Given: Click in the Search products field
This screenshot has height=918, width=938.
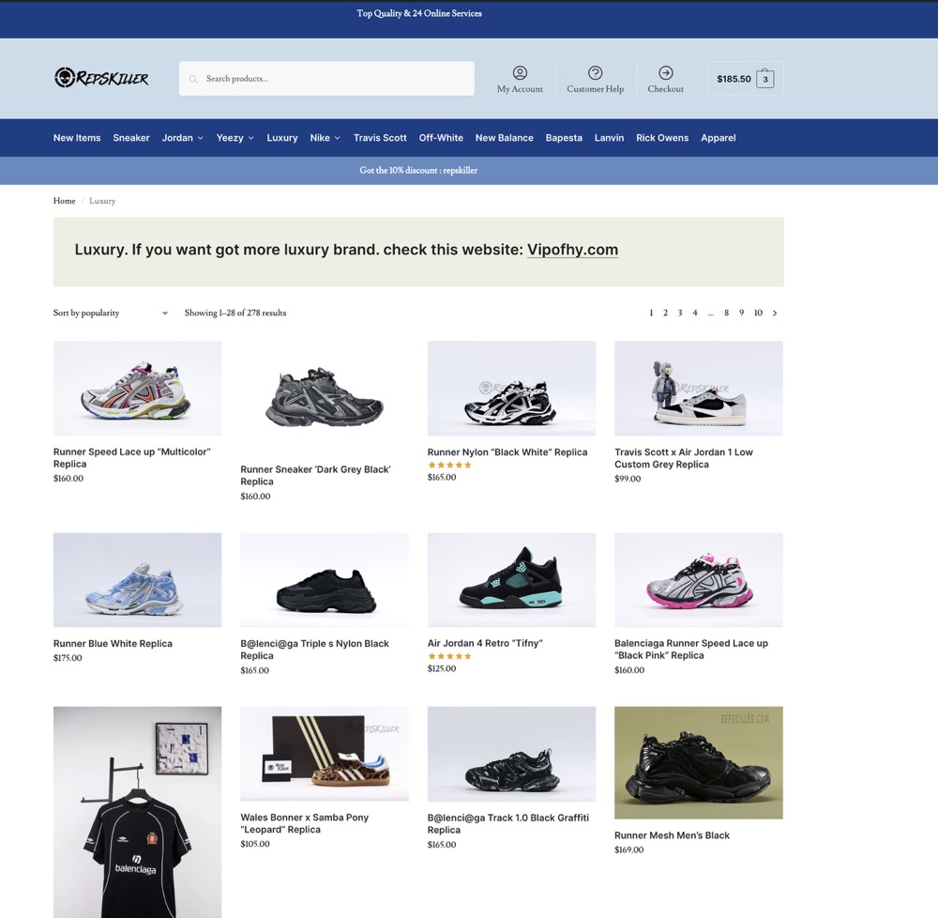Looking at the screenshot, I should coord(333,79).
